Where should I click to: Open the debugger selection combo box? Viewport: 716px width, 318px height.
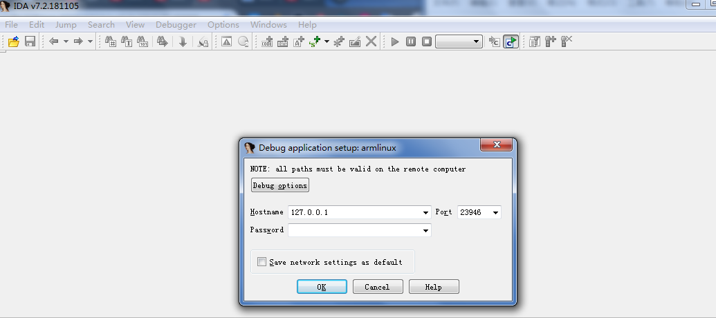(459, 41)
